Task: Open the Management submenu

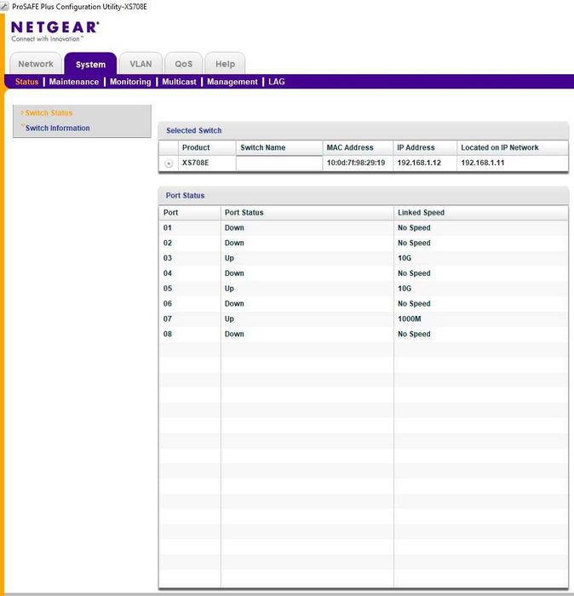Action: 232,82
